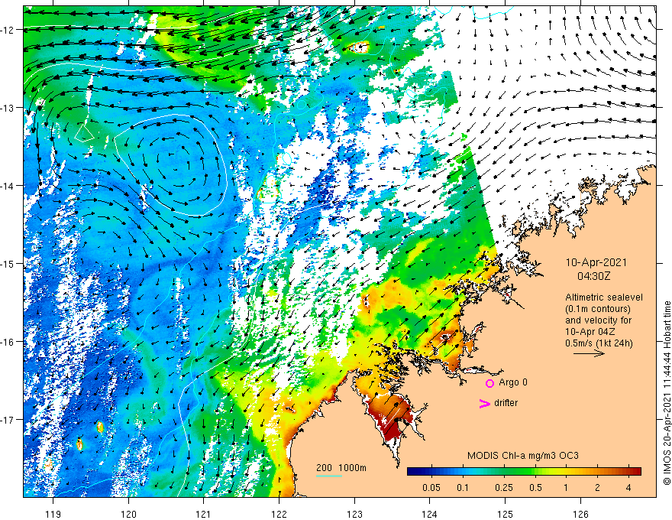This screenshot has width=672, height=520.
Task: Click the latitude axis label "-12"
Action: [8, 30]
